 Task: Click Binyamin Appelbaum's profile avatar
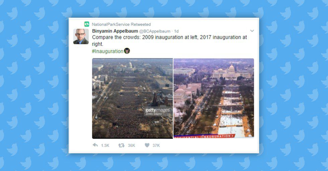point(81,36)
